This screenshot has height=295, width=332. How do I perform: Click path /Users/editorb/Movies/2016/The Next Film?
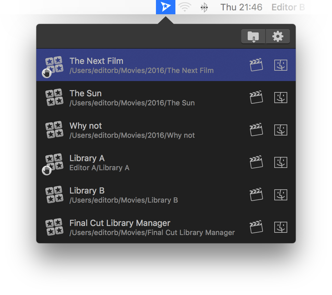(141, 71)
